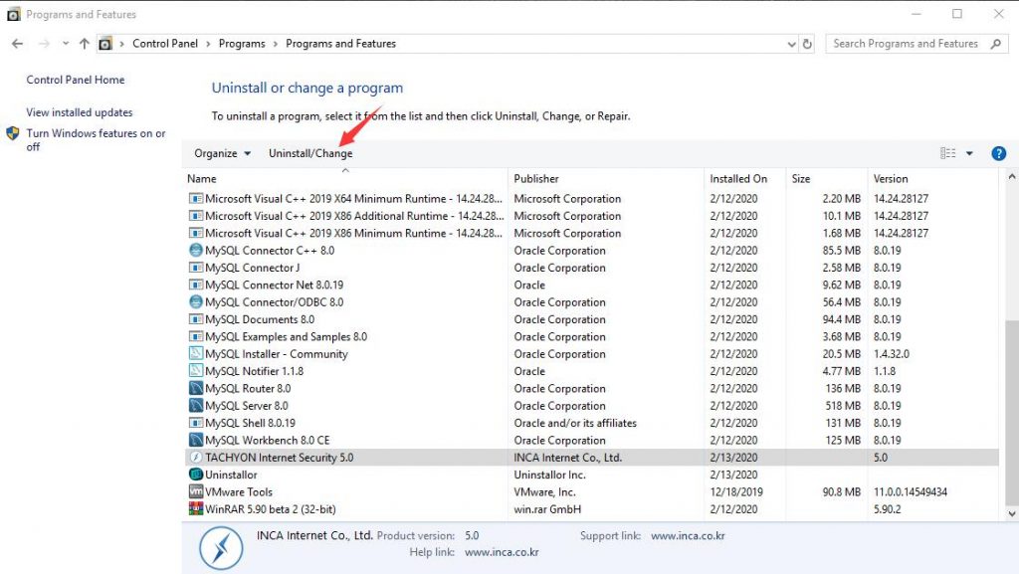
Task: Click '11.0.0.14549434' version cell
Action: (x=911, y=491)
